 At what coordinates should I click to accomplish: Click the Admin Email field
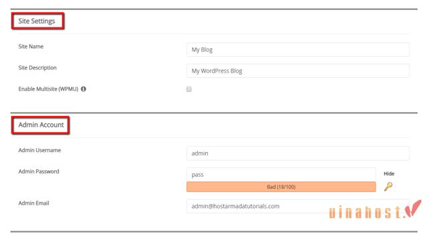298,206
